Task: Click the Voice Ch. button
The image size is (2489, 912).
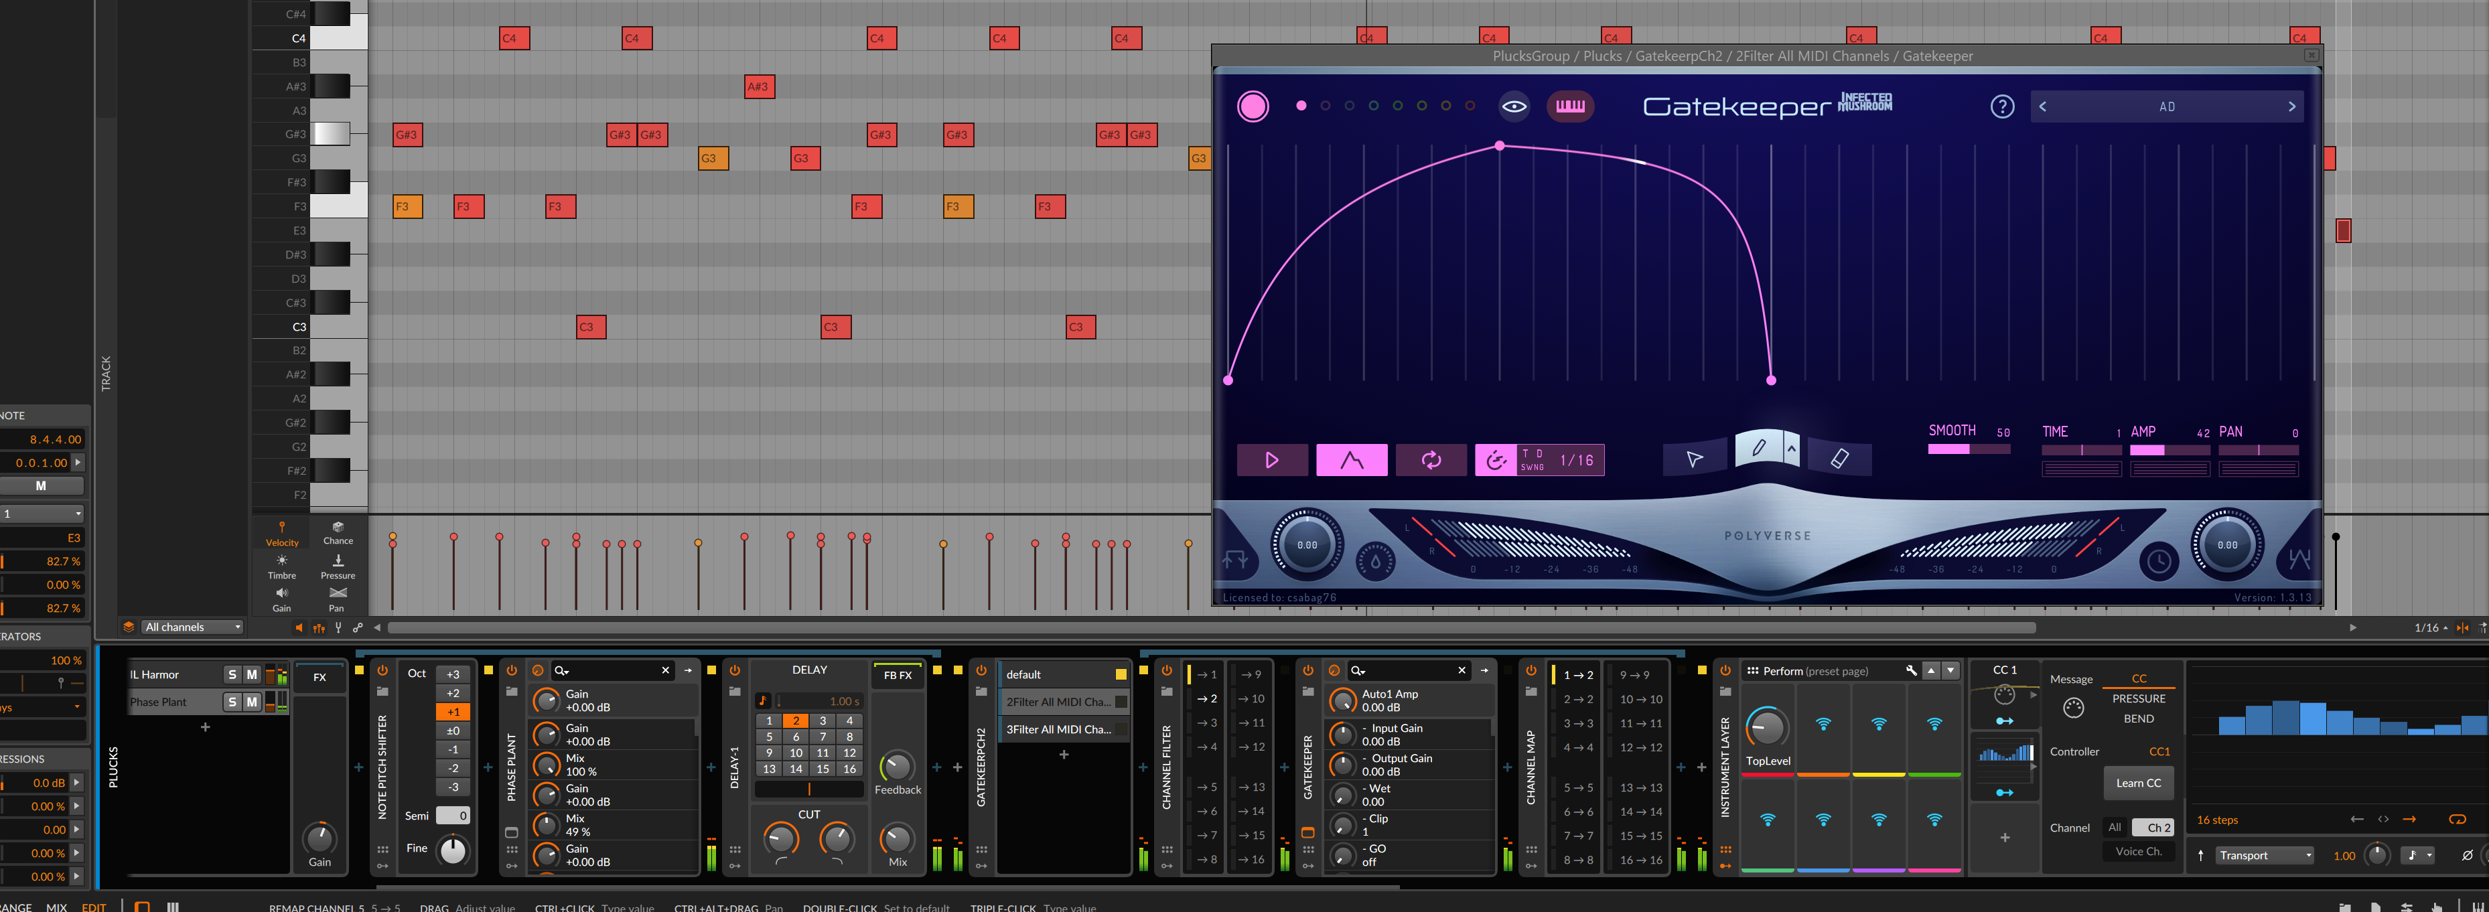Action: [x=2138, y=851]
